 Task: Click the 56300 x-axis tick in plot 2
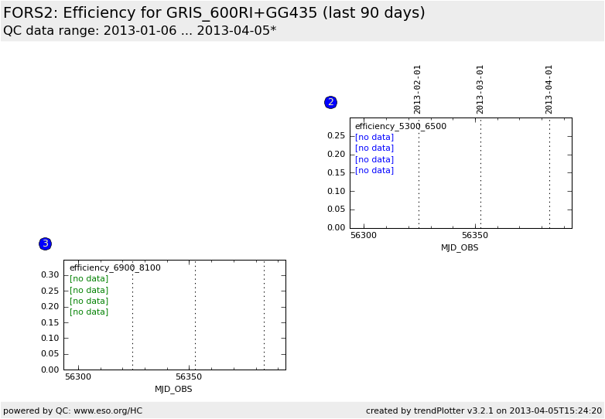364,235
